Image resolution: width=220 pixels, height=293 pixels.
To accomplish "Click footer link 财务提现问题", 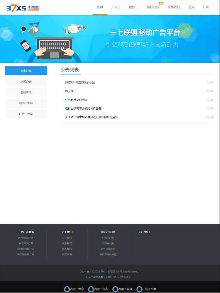I will (108, 249).
